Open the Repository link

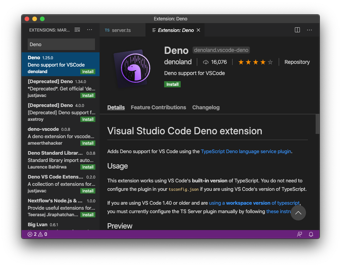(297, 62)
